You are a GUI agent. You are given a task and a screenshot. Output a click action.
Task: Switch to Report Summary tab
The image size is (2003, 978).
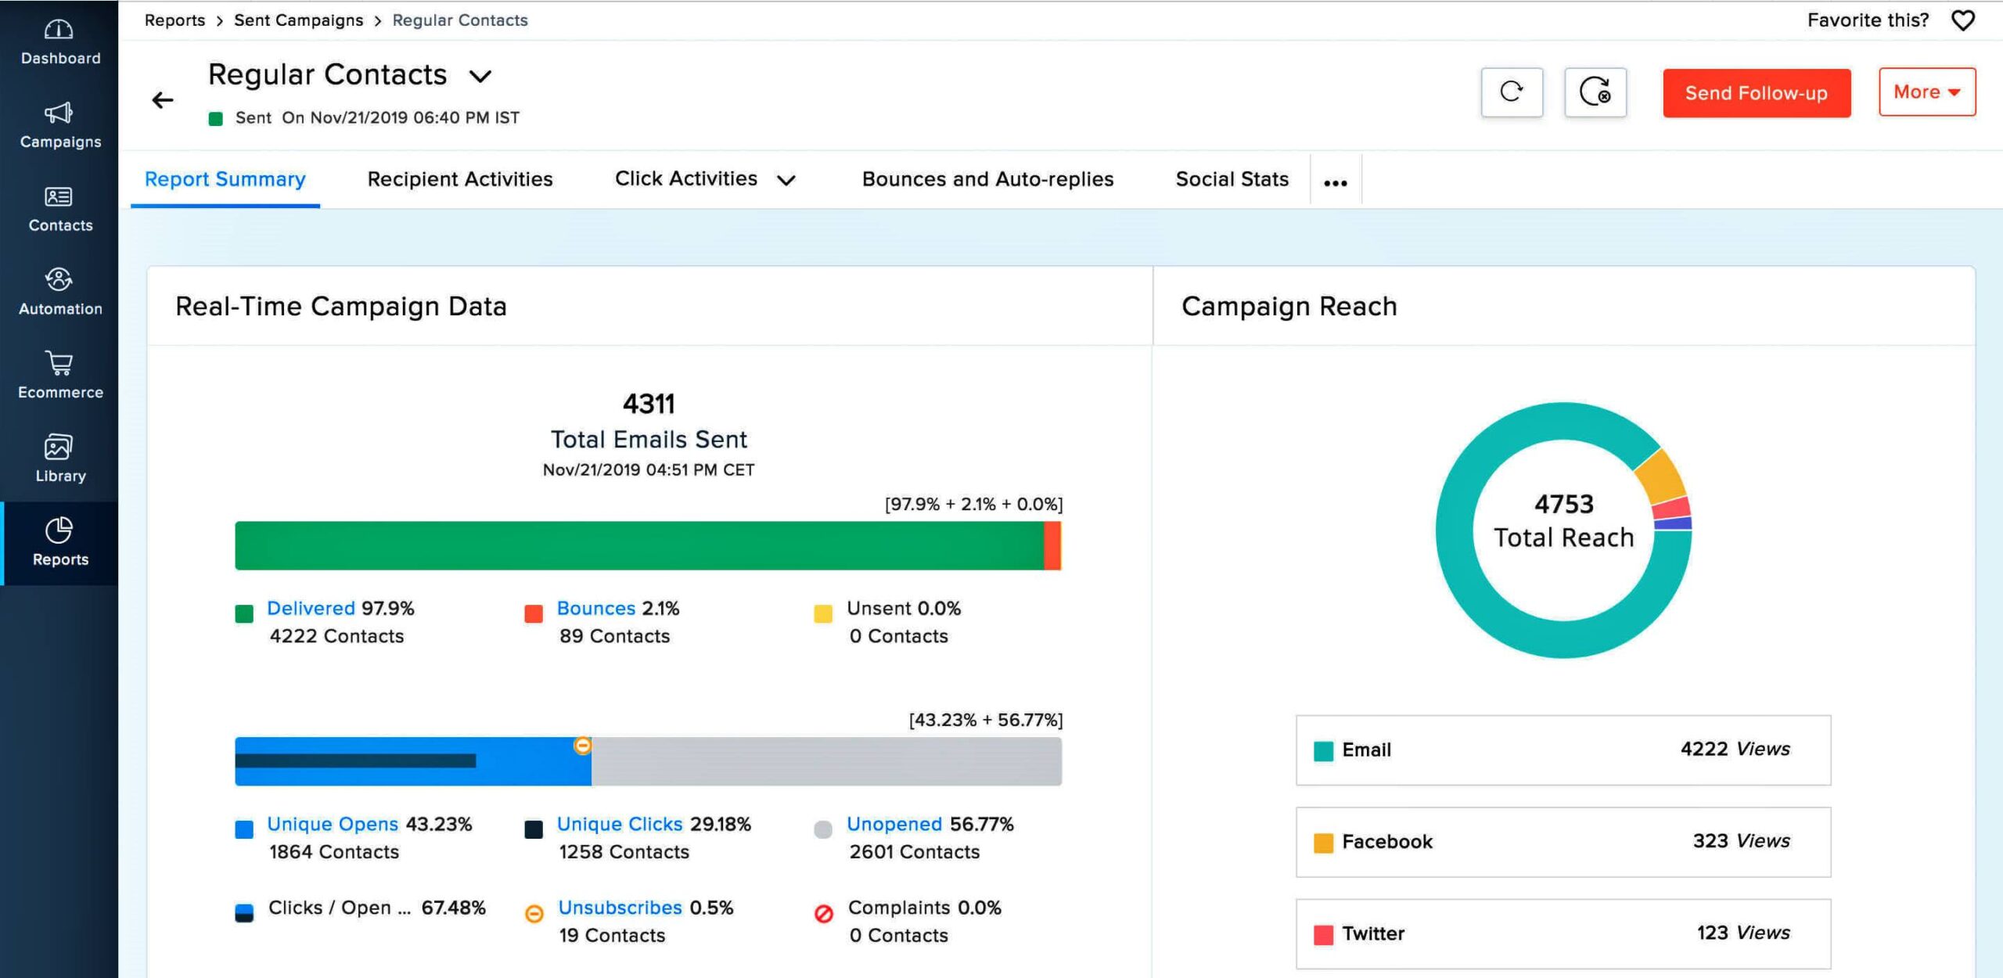pyautogui.click(x=225, y=179)
